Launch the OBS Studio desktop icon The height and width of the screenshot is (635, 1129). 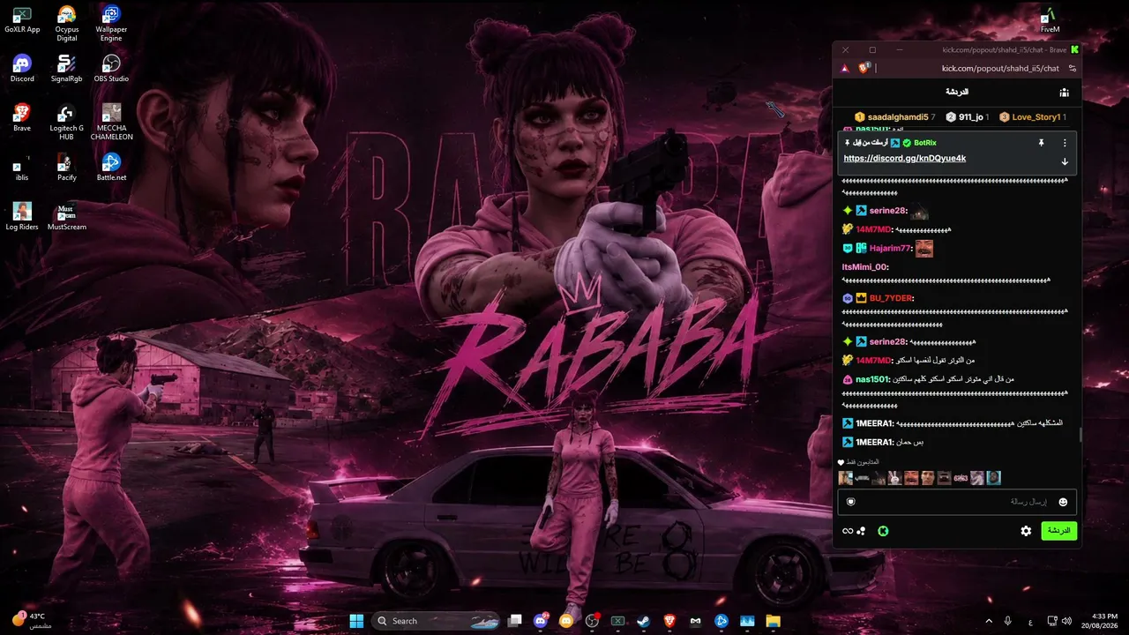pyautogui.click(x=111, y=69)
